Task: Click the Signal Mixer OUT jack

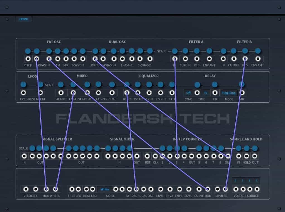Action: point(137,156)
